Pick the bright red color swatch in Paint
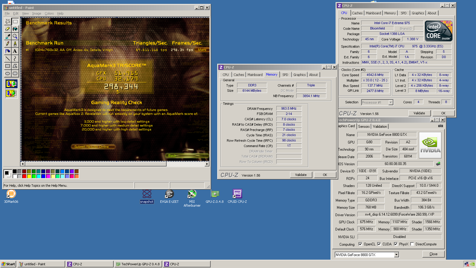The image size is (476, 268). (24, 176)
